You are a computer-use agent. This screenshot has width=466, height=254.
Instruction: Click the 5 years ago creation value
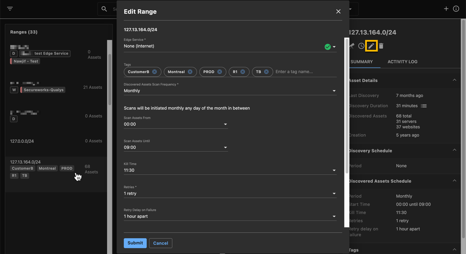pos(408,135)
